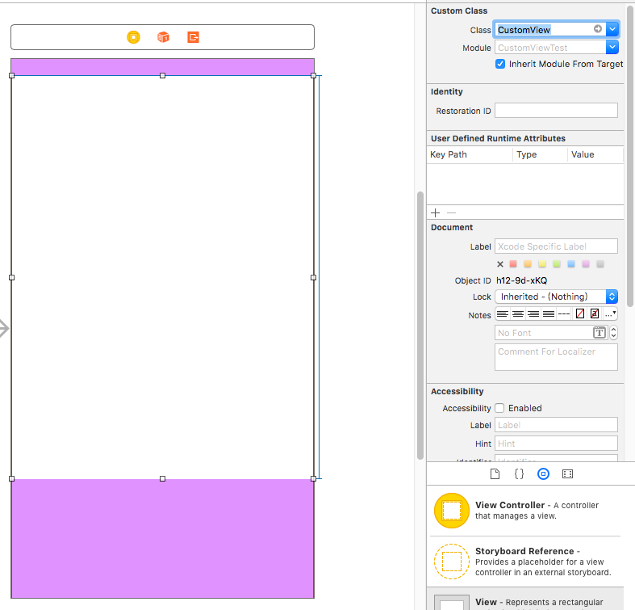This screenshot has height=610, width=635.
Task: Click the Restoration ID text field
Action: (x=556, y=111)
